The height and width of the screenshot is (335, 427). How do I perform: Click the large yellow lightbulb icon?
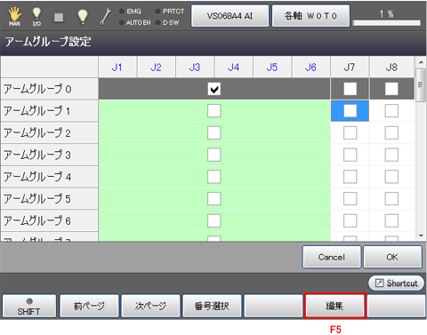click(x=83, y=17)
